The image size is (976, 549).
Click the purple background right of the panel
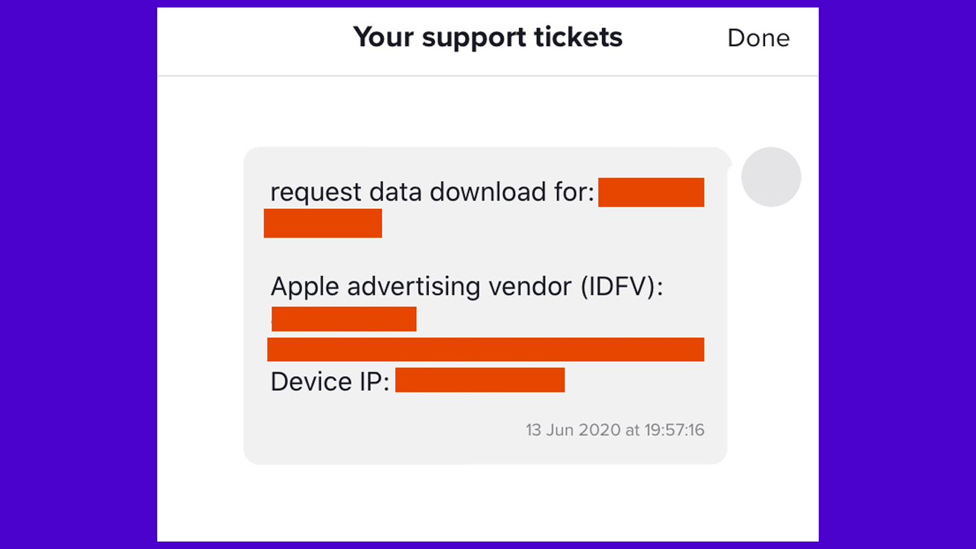point(897,274)
